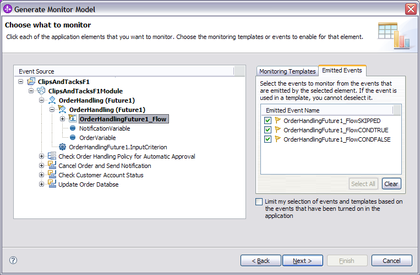Uncheck the OrderHandlingFuture1_FlowCONDFALSE event checkbox
The height and width of the screenshot is (275, 420).
tap(268, 139)
